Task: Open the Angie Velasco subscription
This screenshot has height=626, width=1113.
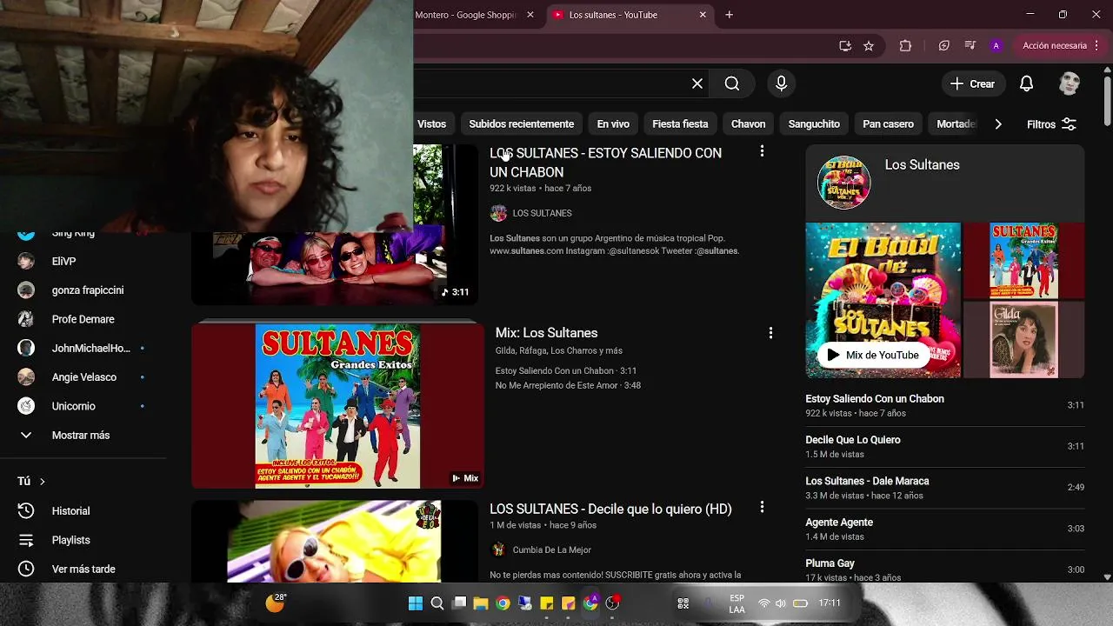Action: [x=83, y=377]
